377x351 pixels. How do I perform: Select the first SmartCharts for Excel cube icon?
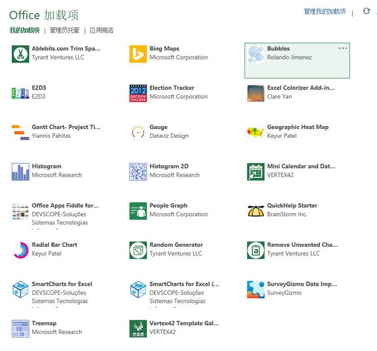(21, 289)
